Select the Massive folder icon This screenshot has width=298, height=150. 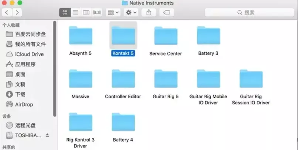(81, 79)
